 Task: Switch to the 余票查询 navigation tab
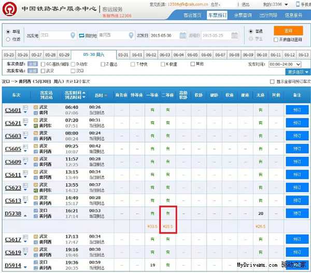[242, 16]
